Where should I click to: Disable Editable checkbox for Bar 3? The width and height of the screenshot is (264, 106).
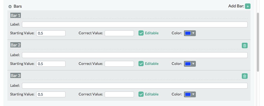(x=141, y=94)
